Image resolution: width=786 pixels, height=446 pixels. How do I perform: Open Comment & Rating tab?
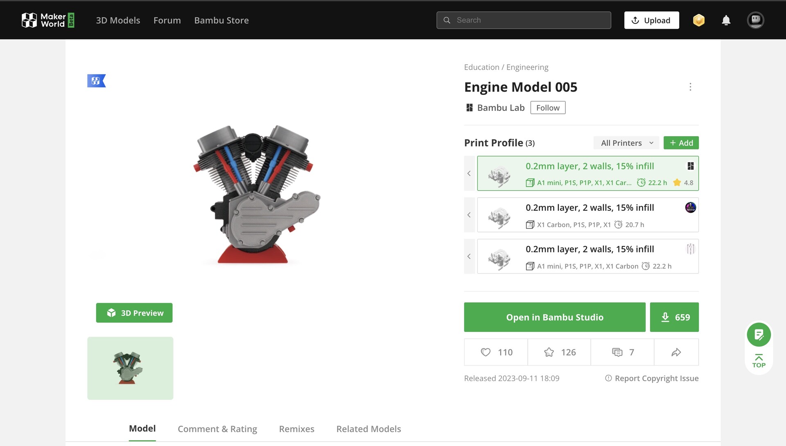click(x=217, y=429)
